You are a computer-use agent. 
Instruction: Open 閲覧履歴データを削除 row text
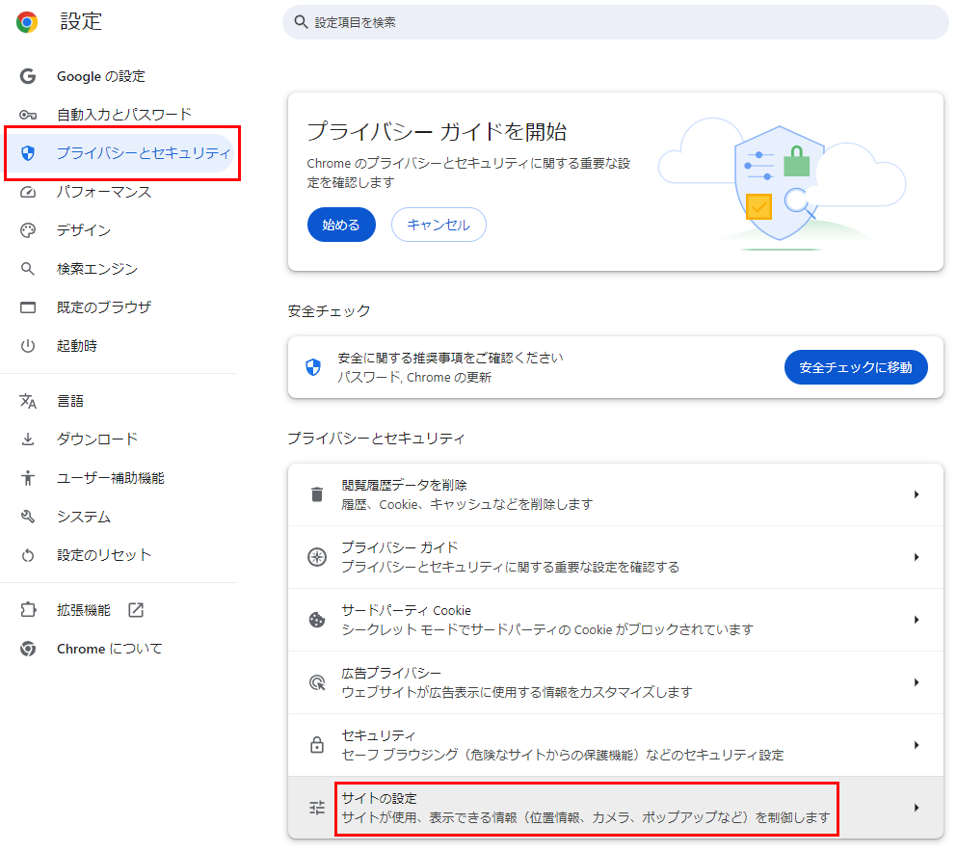404,485
